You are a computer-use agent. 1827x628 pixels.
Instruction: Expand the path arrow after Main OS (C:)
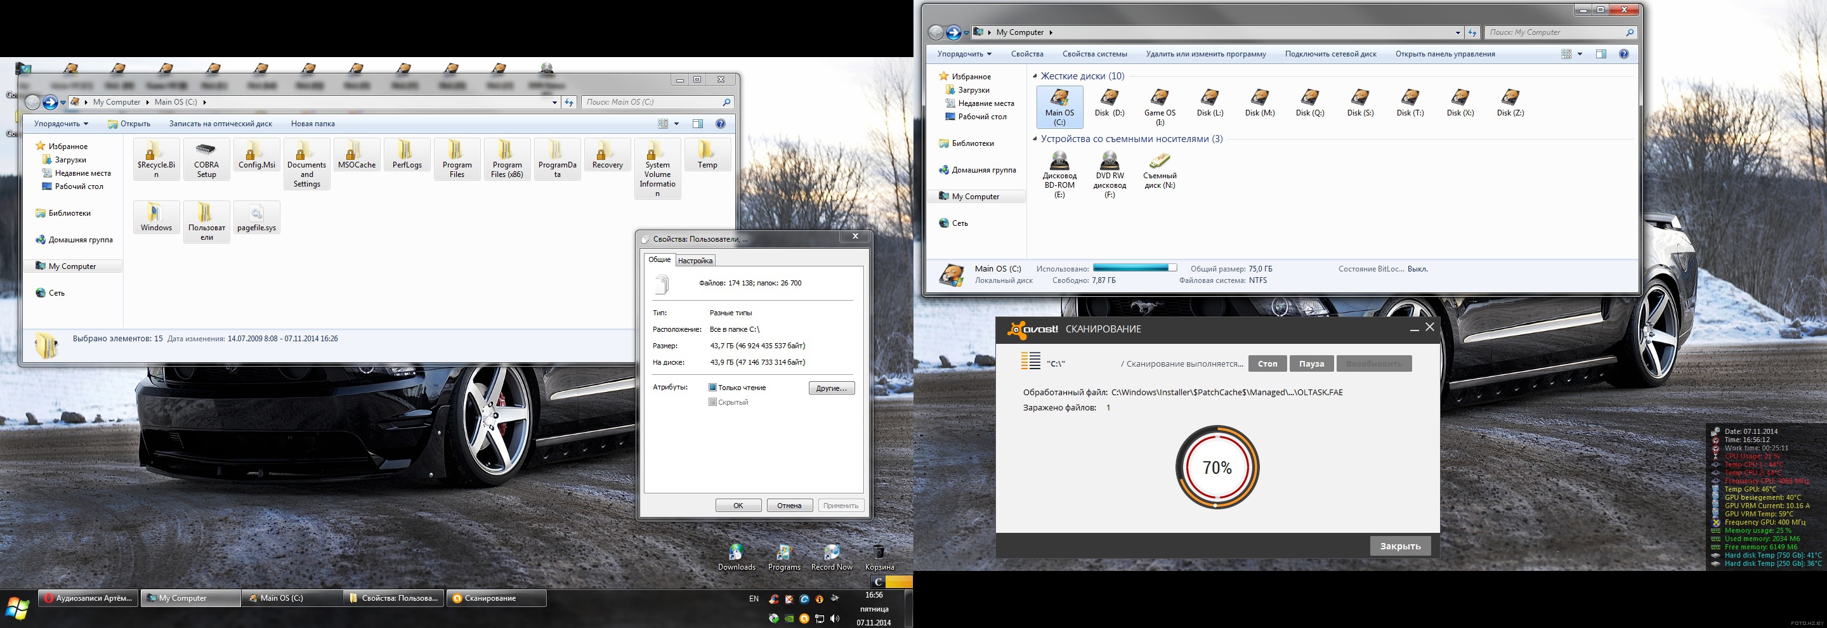[204, 102]
